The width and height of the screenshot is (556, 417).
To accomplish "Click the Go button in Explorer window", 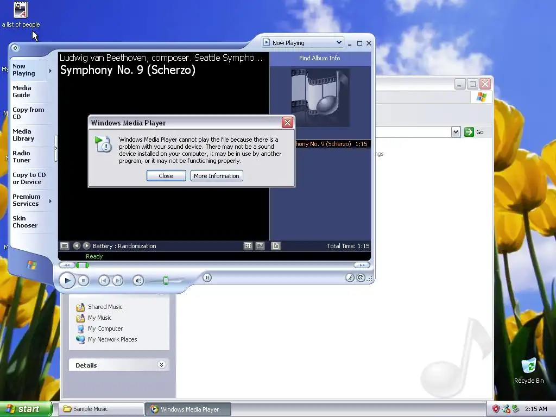I will pyautogui.click(x=474, y=132).
